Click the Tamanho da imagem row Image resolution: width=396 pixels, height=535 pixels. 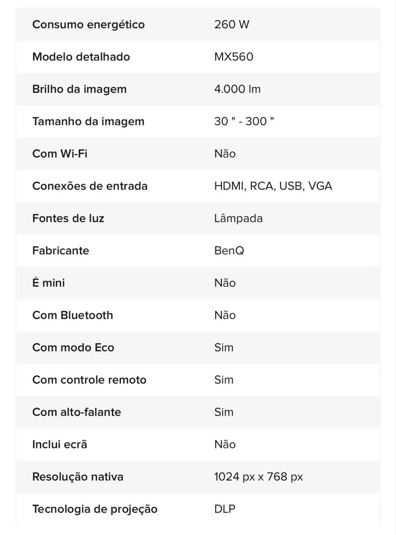tap(198, 122)
